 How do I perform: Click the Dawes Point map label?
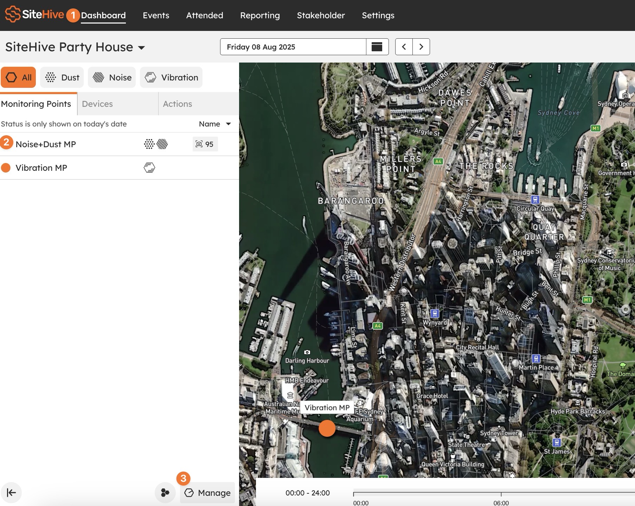pos(455,98)
